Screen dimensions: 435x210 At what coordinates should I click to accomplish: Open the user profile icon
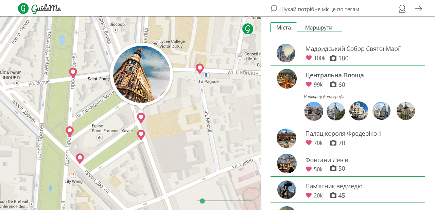tap(402, 9)
